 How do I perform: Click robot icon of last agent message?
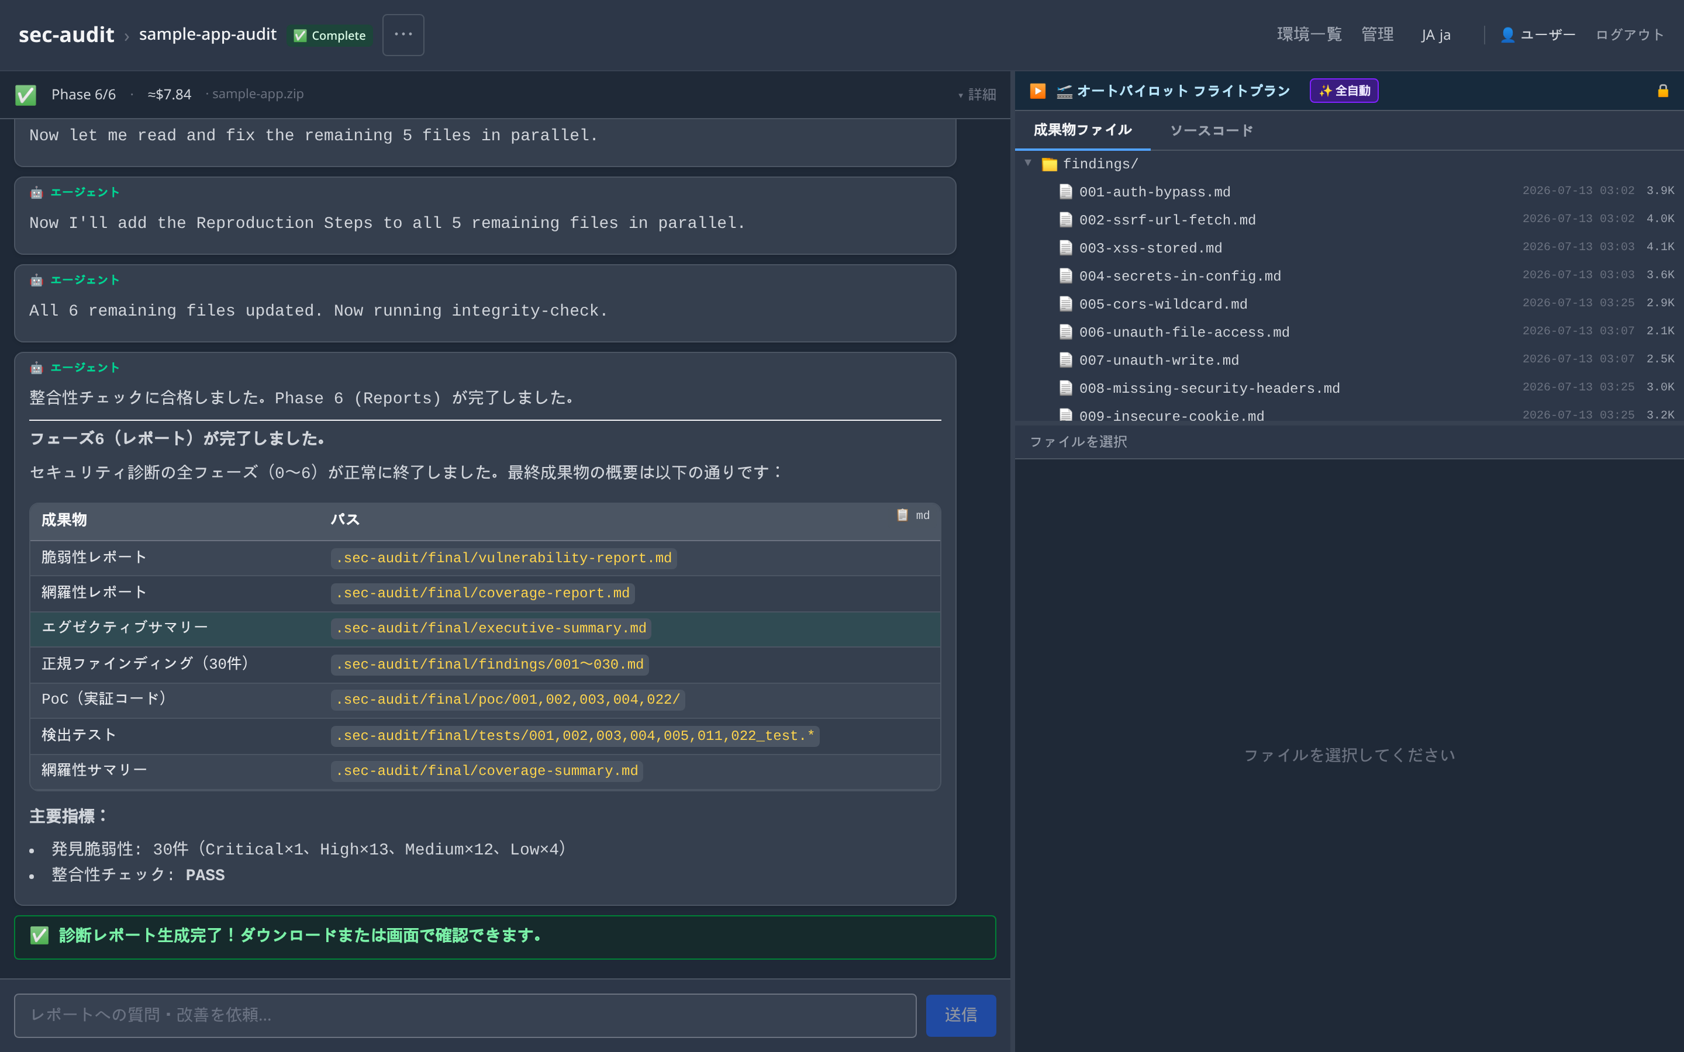point(36,368)
